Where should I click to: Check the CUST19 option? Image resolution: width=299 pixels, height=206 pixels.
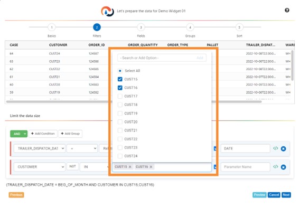pyautogui.click(x=120, y=114)
